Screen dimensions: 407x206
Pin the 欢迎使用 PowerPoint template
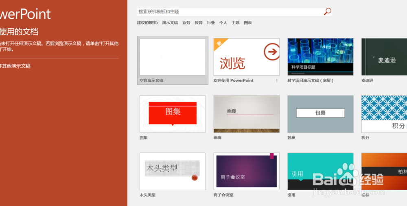tap(277, 80)
